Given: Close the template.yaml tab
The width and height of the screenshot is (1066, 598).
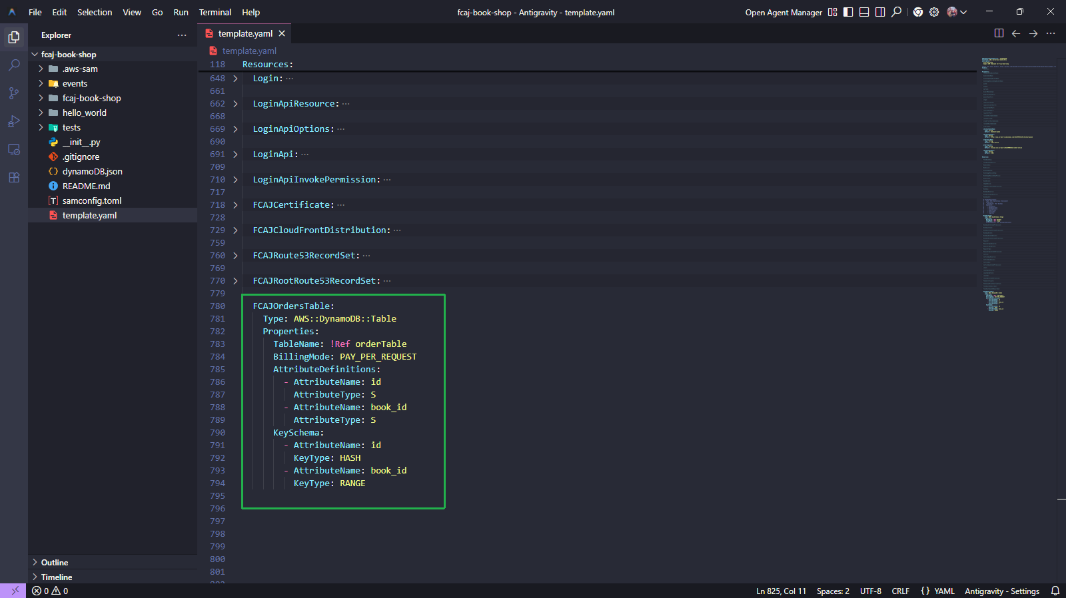Looking at the screenshot, I should [282, 33].
